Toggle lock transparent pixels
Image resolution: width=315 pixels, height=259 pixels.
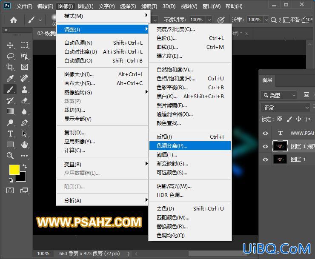pyautogui.click(x=280, y=119)
